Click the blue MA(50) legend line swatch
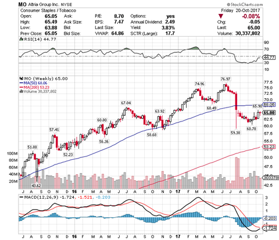Viewport: 279px width, 240px height. [x=21, y=83]
